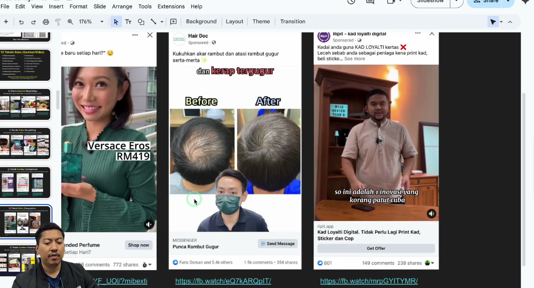Screen dimensions: 534x288
Task: Select the Text box tool
Action: coord(128,22)
